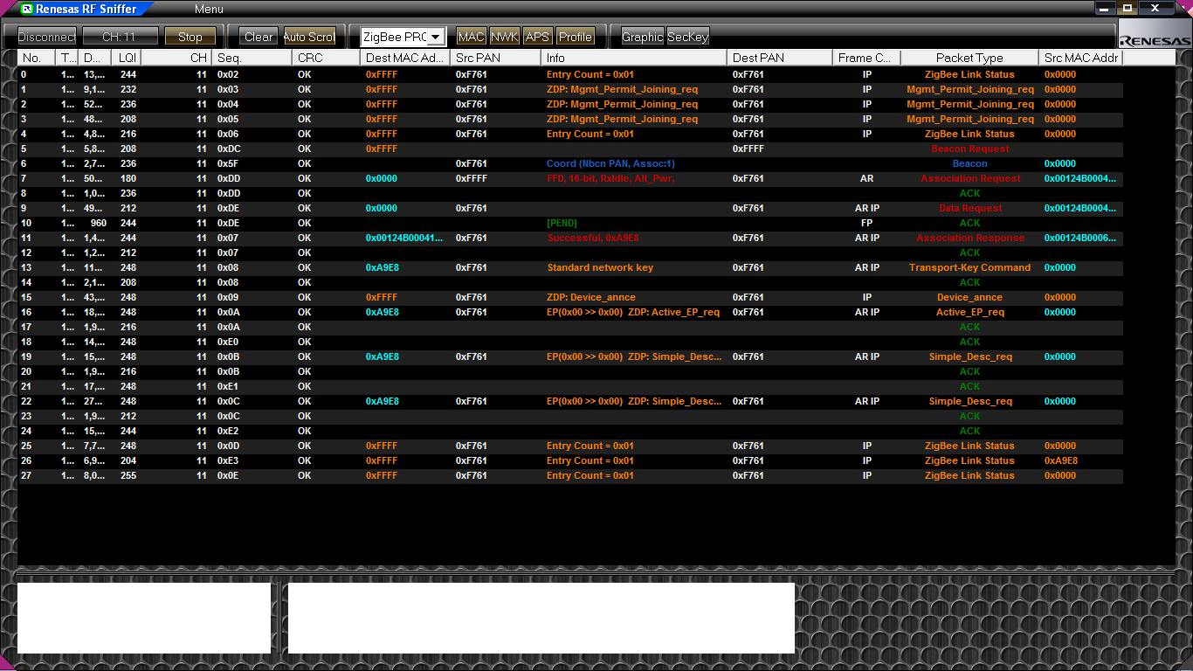Click the 'Standard network key' info text
Screen dimensions: 1193x671
click(x=600, y=268)
